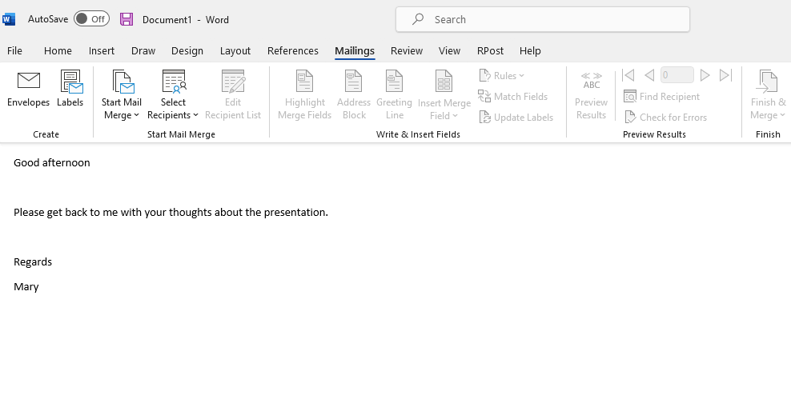Toggle the AutoSave switch

91,19
